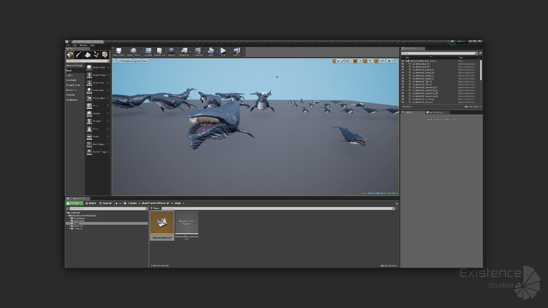Open the Cinematics toolbar icon
Image resolution: width=548 pixels, height=308 pixels.
[198, 52]
